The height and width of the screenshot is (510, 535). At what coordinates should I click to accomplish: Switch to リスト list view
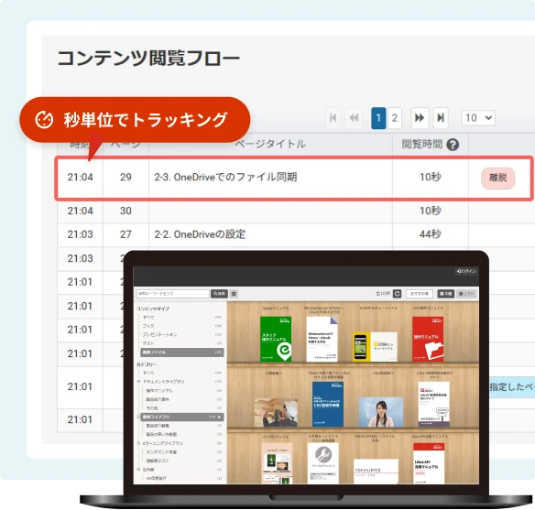point(466,294)
